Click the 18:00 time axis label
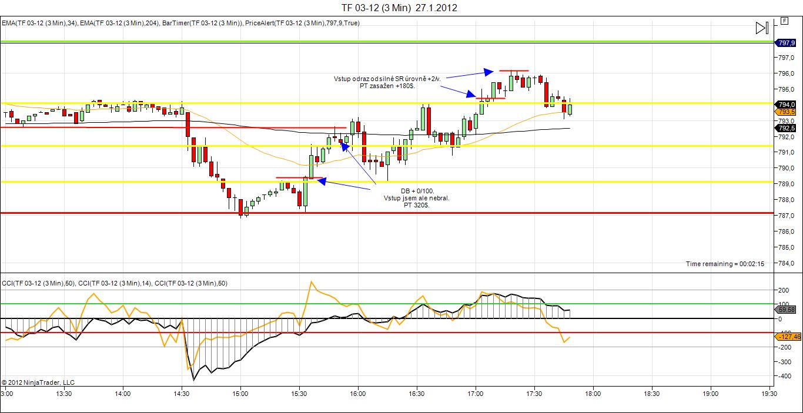Viewport: 803px width, 413px height. [x=593, y=394]
